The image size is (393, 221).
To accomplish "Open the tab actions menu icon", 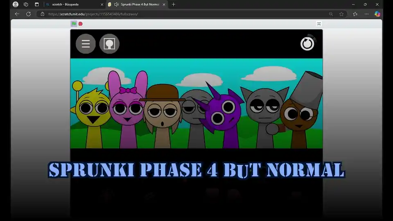I will pos(37,5).
